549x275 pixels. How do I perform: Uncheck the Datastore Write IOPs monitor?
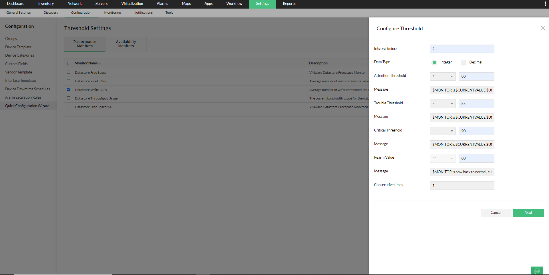tap(68, 89)
